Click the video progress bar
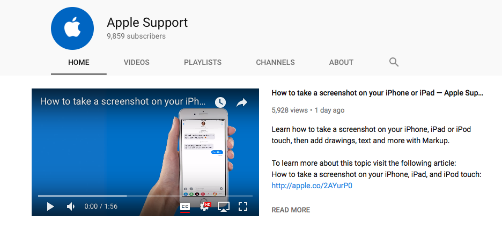Screen dimensions: 502x229 click(145, 196)
